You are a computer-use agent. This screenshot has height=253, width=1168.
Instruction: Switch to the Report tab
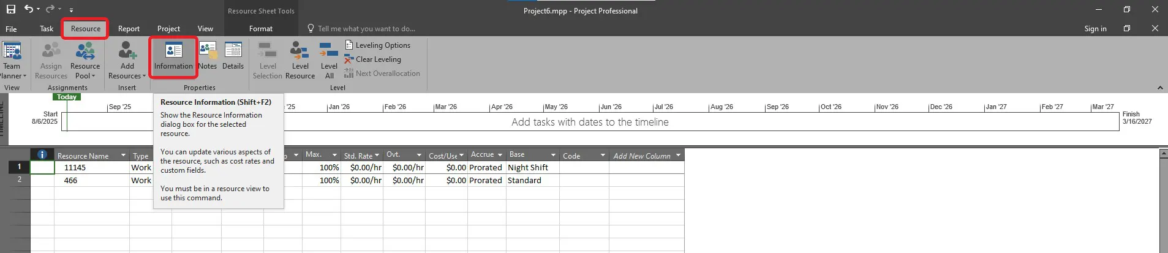[129, 29]
